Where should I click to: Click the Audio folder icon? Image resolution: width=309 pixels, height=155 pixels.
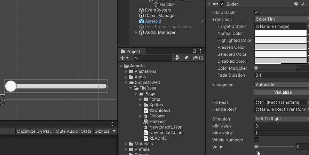(131, 77)
